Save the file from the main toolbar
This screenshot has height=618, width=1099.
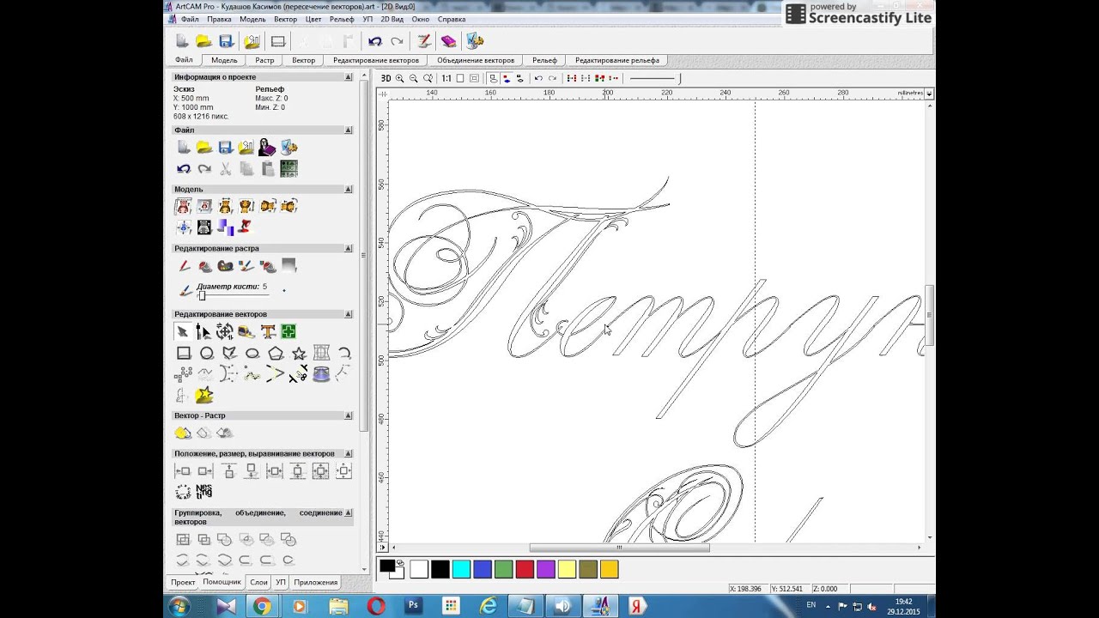tap(226, 41)
